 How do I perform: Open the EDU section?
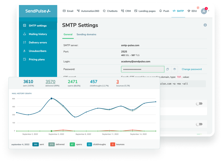tap(192, 11)
